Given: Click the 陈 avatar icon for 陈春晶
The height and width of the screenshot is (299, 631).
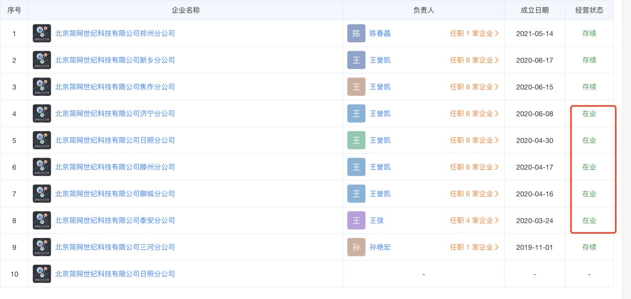Looking at the screenshot, I should [356, 34].
